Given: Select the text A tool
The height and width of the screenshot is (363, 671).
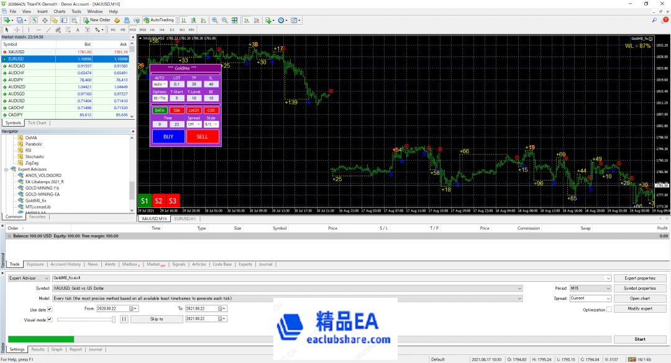Looking at the screenshot, I should [x=78, y=30].
